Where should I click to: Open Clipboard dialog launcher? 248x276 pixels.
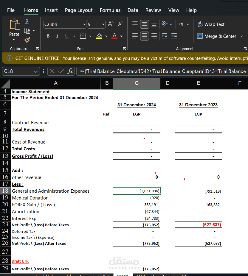[38, 49]
